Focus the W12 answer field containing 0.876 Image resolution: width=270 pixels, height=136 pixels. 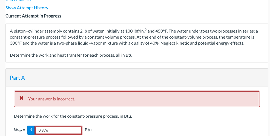click(x=58, y=130)
